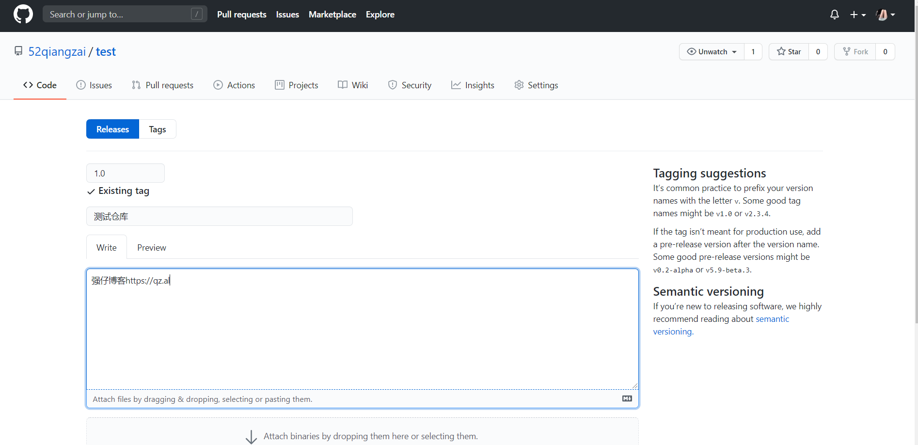The image size is (918, 445).
Task: Open the Security shield tab
Action: pos(410,85)
